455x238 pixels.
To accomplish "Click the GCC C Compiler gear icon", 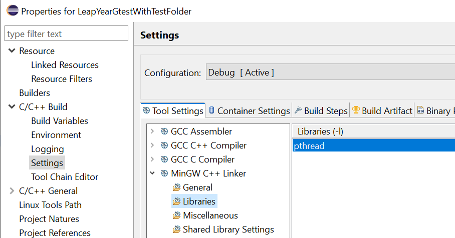I will tap(164, 159).
